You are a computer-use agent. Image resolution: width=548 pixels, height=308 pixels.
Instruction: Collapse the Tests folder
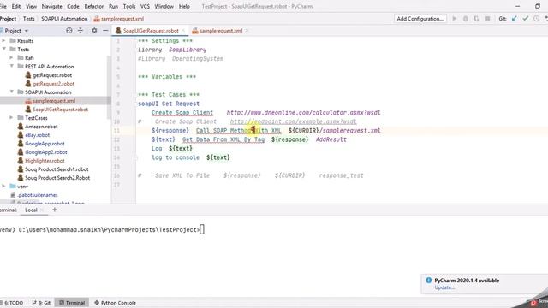[3, 50]
